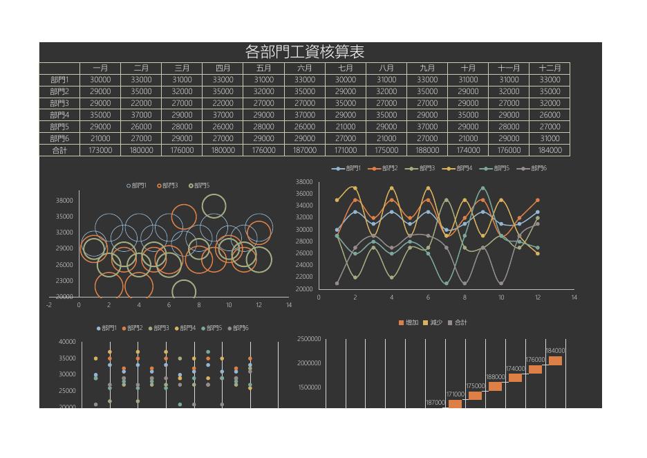Select 合計 in the waterfall chart legend
This screenshot has width=647, height=458.
(x=457, y=322)
